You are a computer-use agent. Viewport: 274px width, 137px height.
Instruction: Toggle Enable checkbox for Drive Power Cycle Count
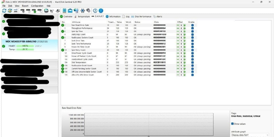[x=192, y=53]
